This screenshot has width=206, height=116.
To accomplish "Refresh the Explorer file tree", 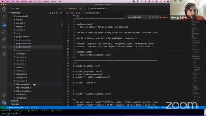I will point(57,13).
